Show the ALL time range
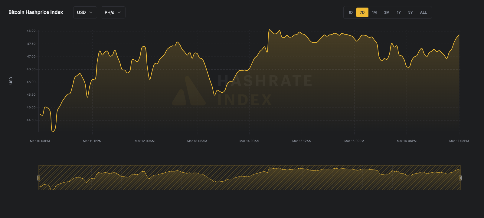The height and width of the screenshot is (218, 484). click(x=423, y=12)
